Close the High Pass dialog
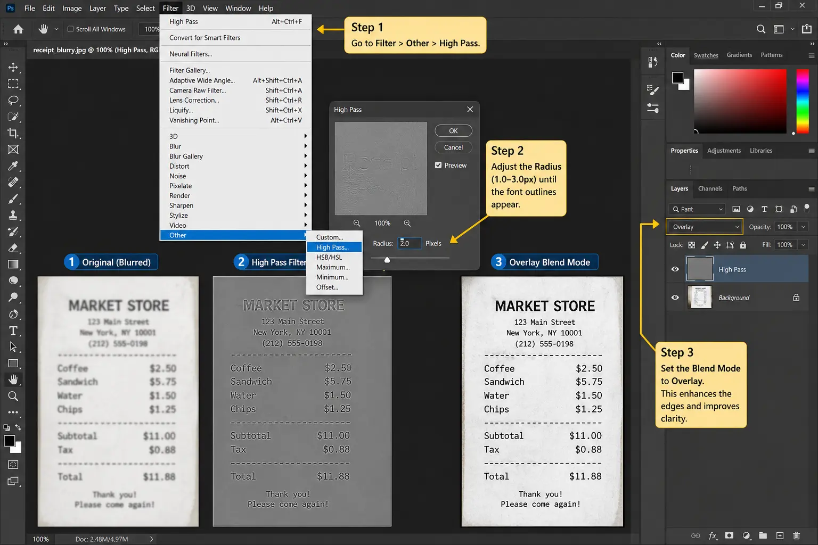Viewport: 818px width, 545px height. 470,109
